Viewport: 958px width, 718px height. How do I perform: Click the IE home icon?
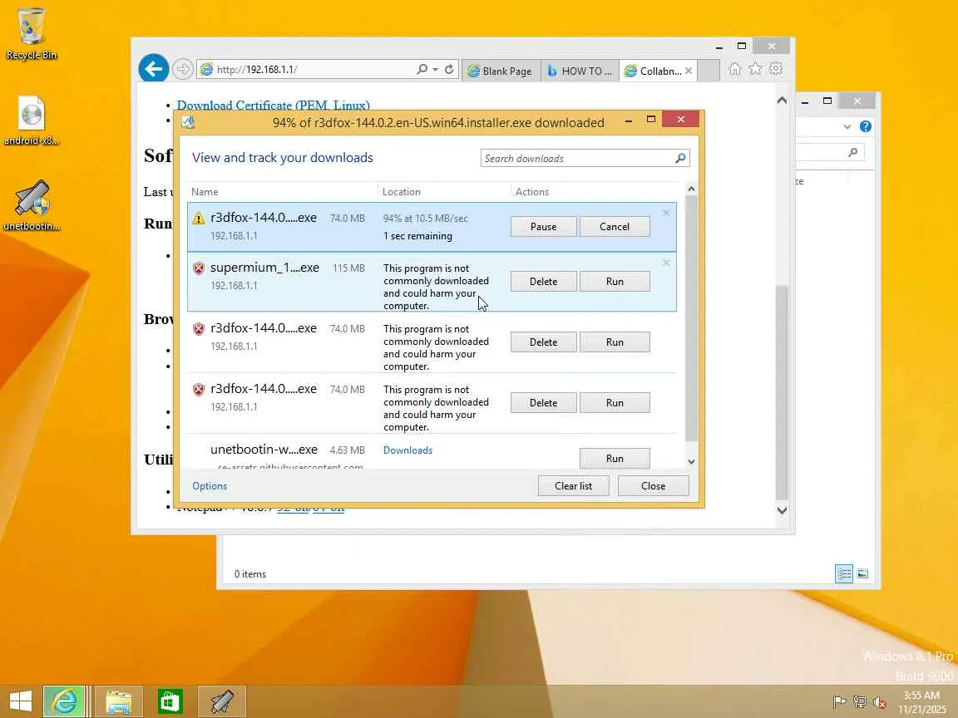pyautogui.click(x=735, y=69)
